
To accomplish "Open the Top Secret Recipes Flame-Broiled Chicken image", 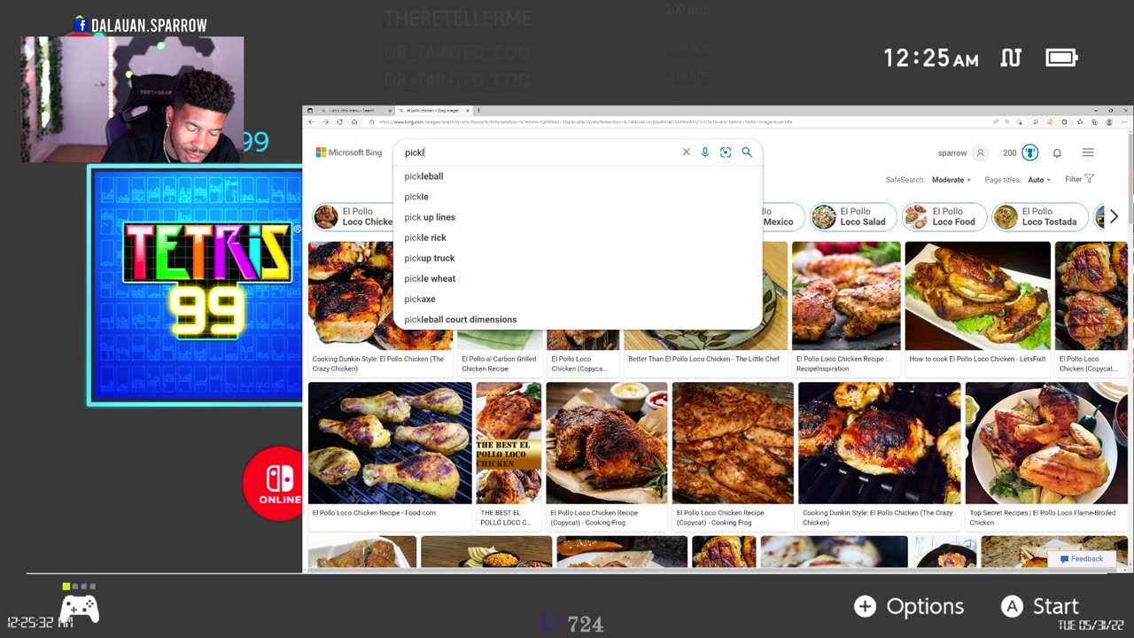I will [1045, 443].
